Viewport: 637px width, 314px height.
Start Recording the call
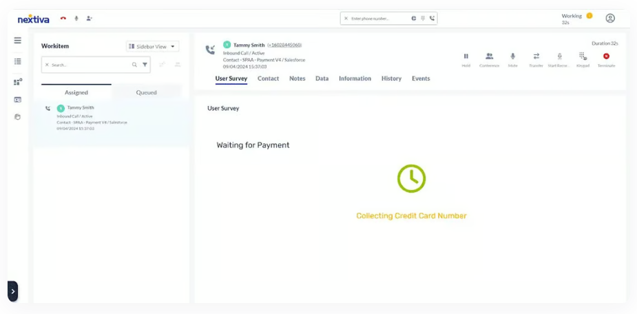click(559, 59)
